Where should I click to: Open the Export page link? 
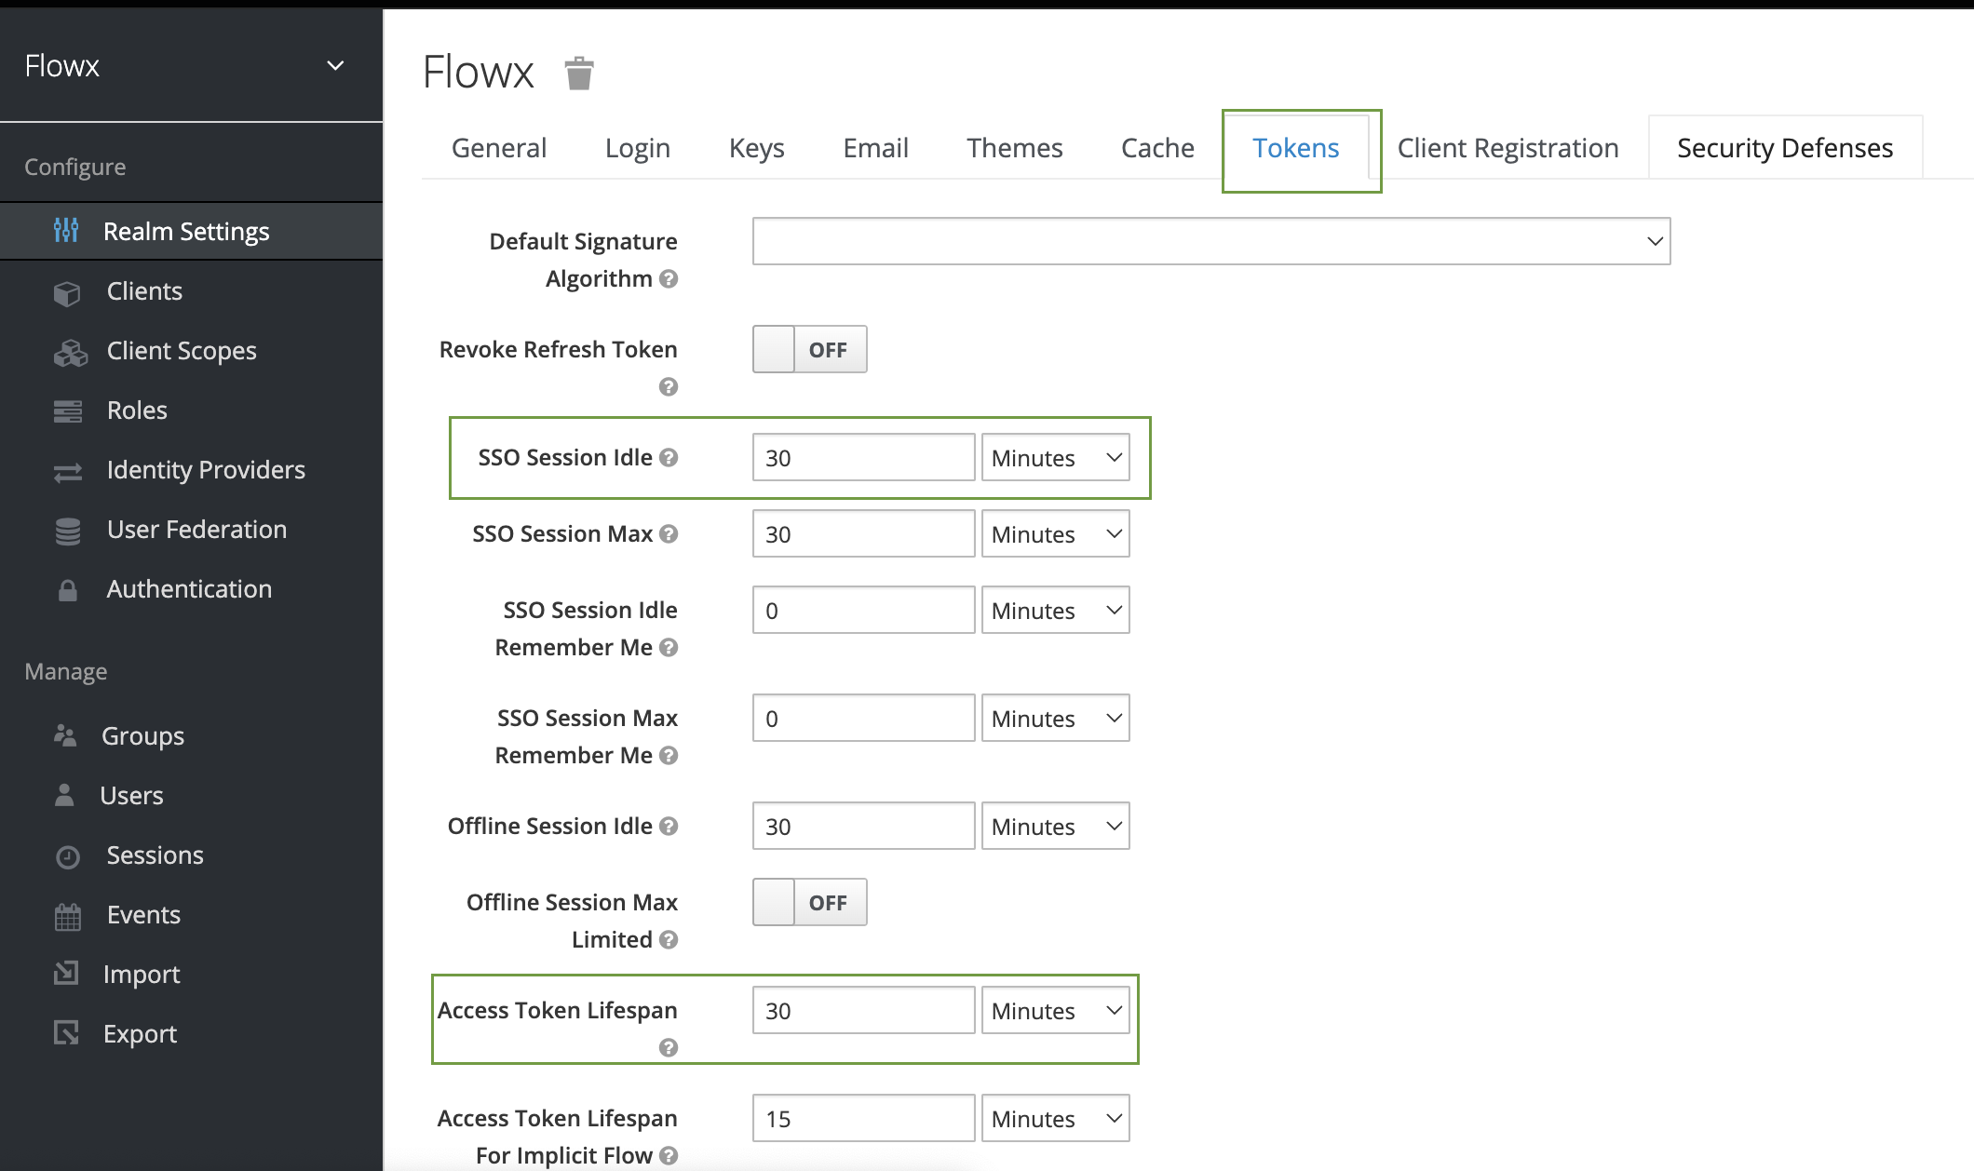(140, 1034)
